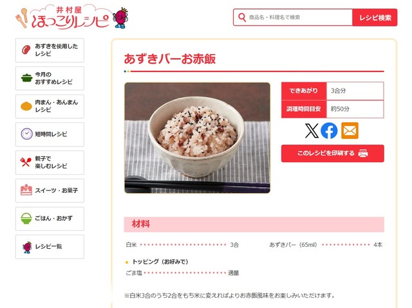Click the あずきバーお赤飯 dish photo
This screenshot has width=412, height=308.
[198, 138]
